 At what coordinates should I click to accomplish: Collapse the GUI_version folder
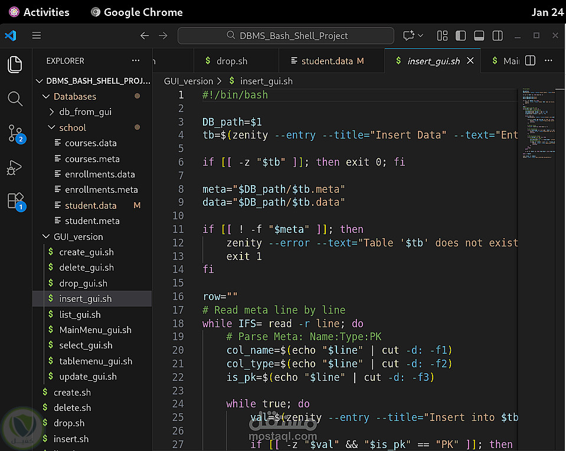78,236
